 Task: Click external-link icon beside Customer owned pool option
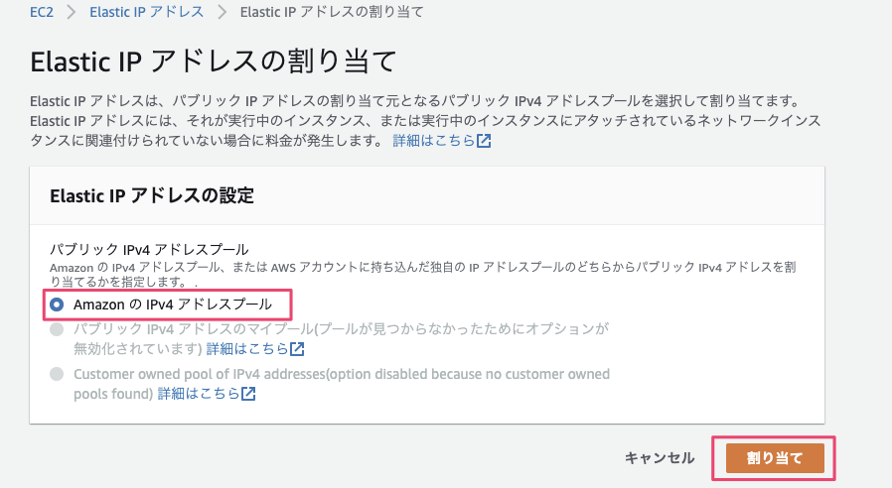[248, 394]
